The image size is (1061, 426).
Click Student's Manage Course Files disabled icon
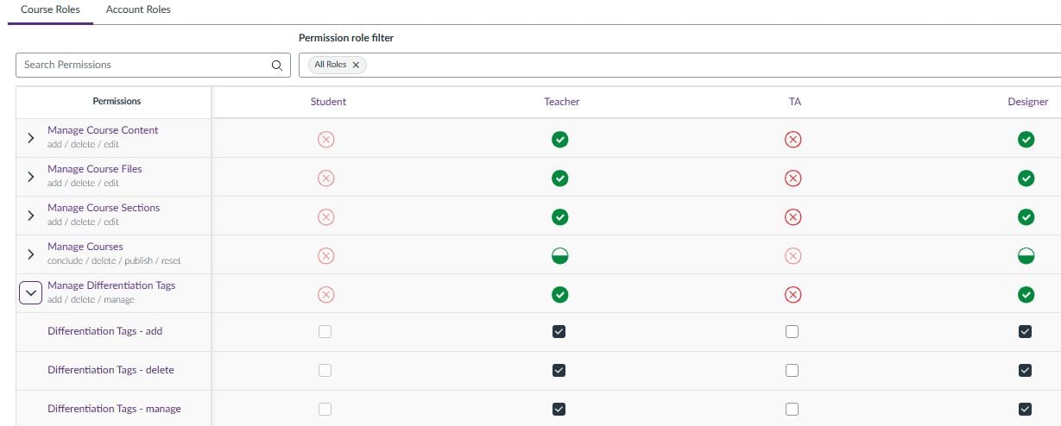pyautogui.click(x=325, y=179)
